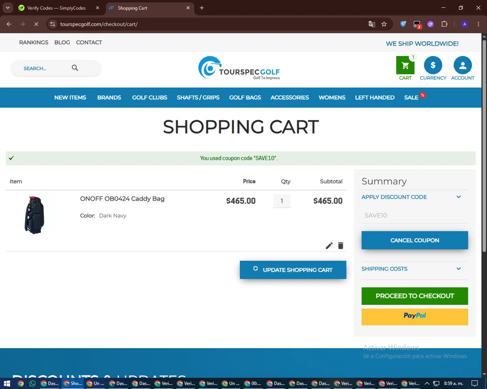Click the Caddy Bag product thumbnail
This screenshot has height=389, width=487.
(34, 215)
